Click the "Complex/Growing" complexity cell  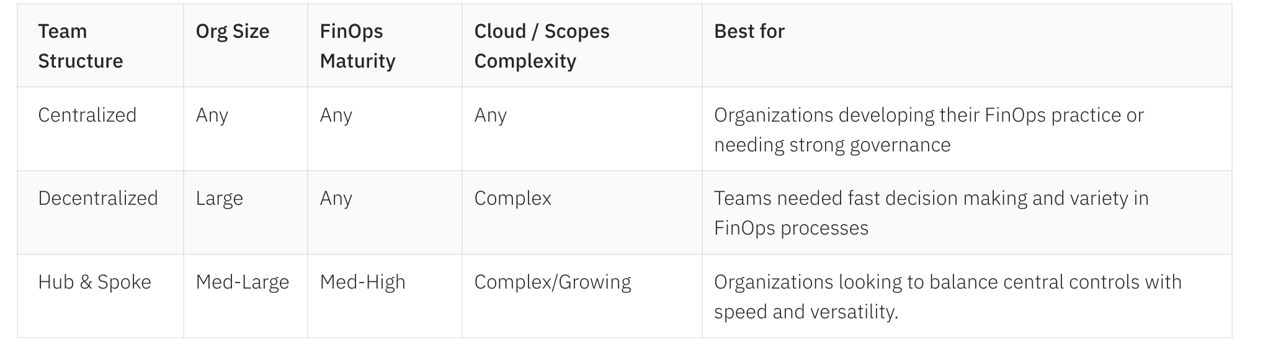click(x=552, y=282)
